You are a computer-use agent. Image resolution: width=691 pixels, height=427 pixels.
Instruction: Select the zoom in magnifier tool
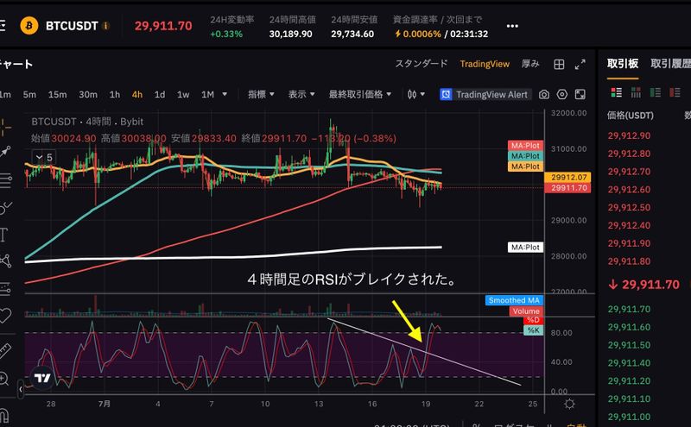coord(4,378)
